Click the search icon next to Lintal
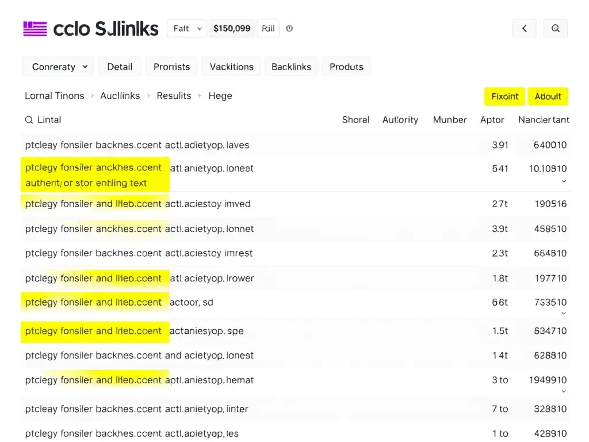The width and height of the screenshot is (589, 442). click(x=29, y=120)
